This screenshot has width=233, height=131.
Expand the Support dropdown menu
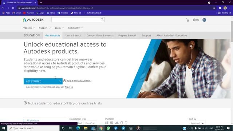[45, 28]
